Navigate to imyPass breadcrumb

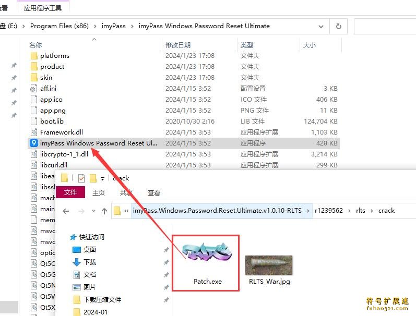coord(114,26)
